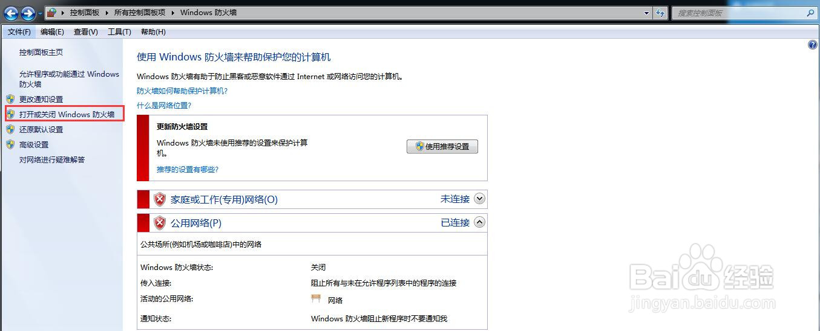Click shield icon beside 还原默认设置

click(10, 129)
